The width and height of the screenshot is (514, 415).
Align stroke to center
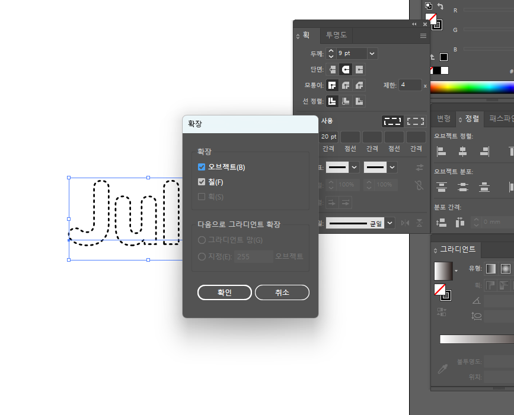pos(333,101)
